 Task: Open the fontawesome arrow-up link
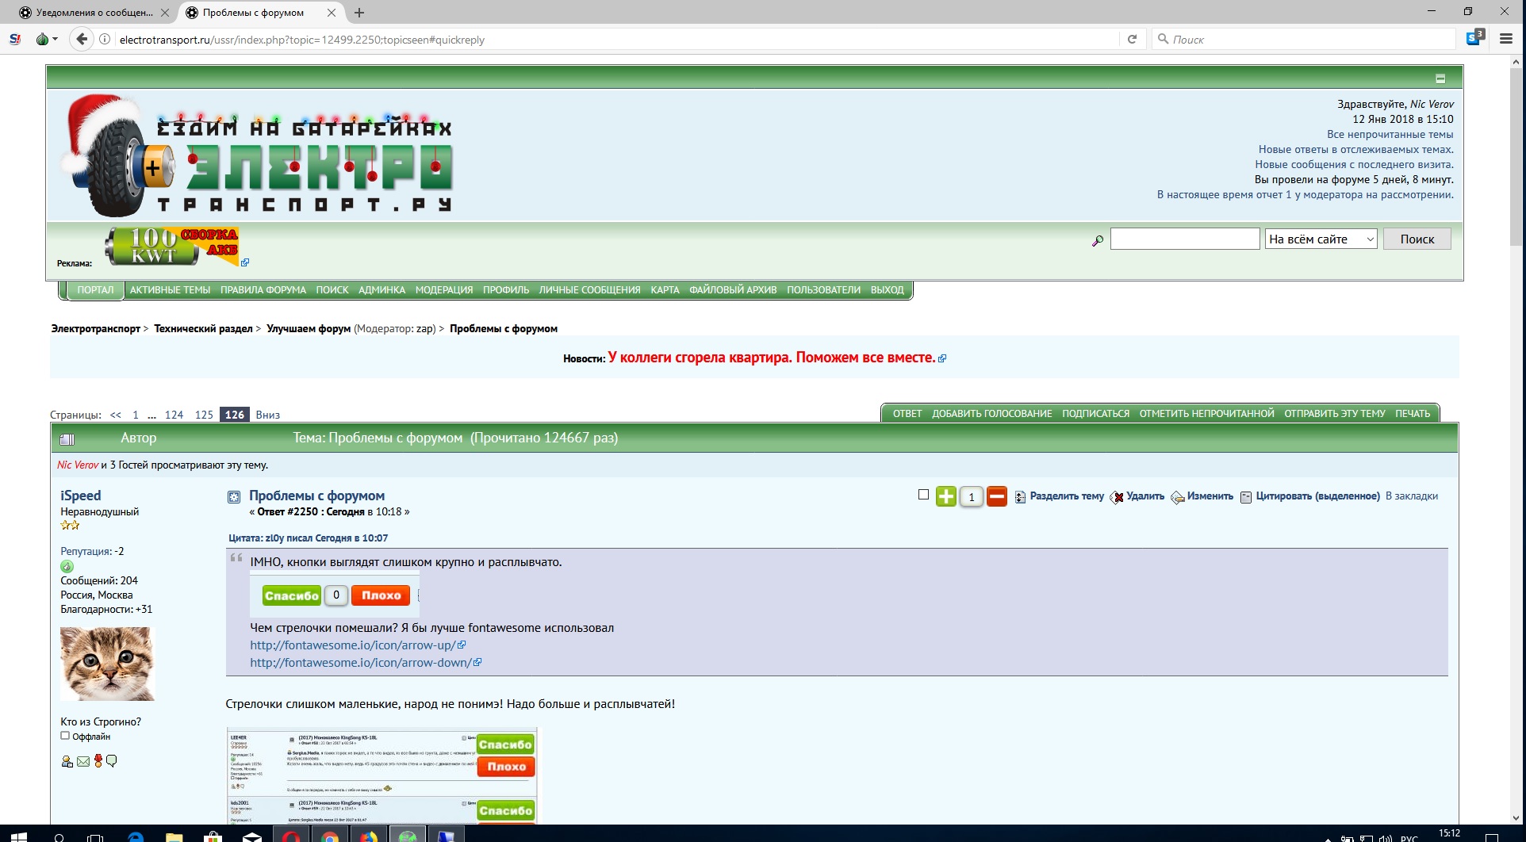[353, 645]
